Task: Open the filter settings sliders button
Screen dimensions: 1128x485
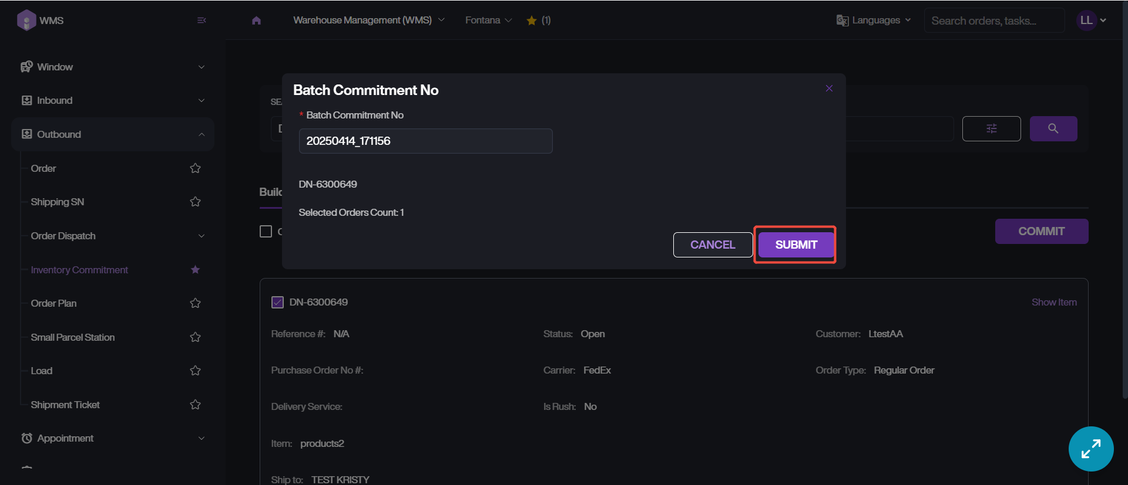Action: pyautogui.click(x=991, y=128)
